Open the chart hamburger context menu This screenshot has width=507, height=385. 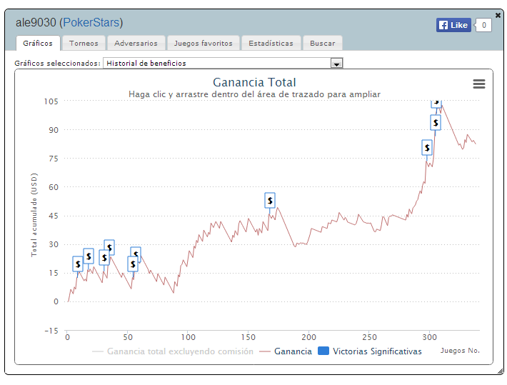[479, 84]
